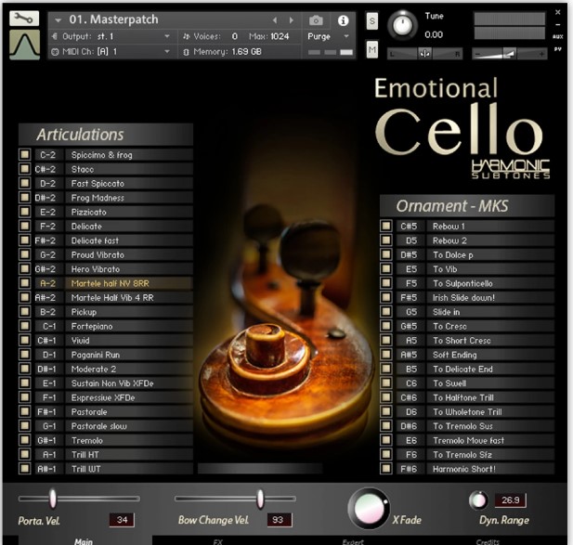Click the Dyn. Range knob

tap(478, 501)
